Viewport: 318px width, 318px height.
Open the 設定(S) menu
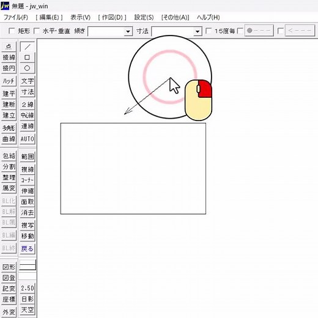click(x=144, y=17)
